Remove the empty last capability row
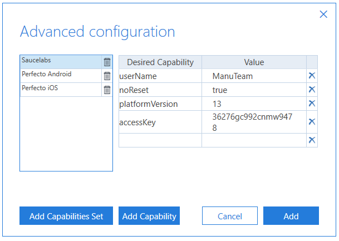Screen dimensions: 339x241 (x=312, y=140)
